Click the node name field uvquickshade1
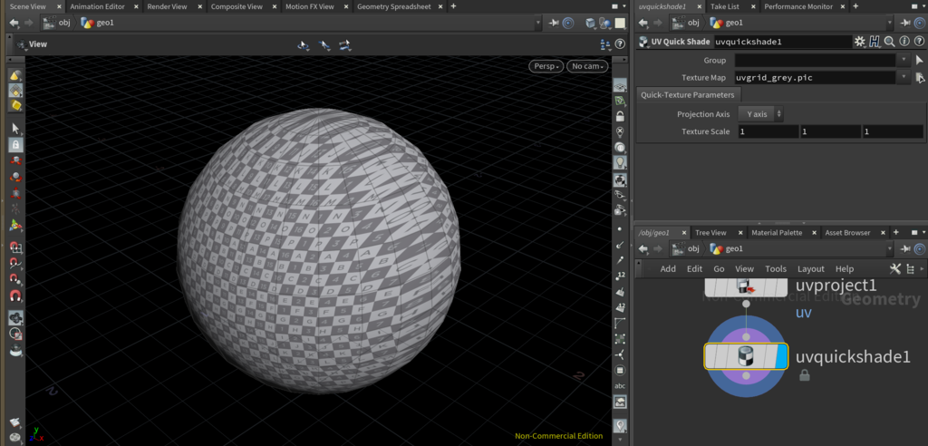 [x=782, y=42]
